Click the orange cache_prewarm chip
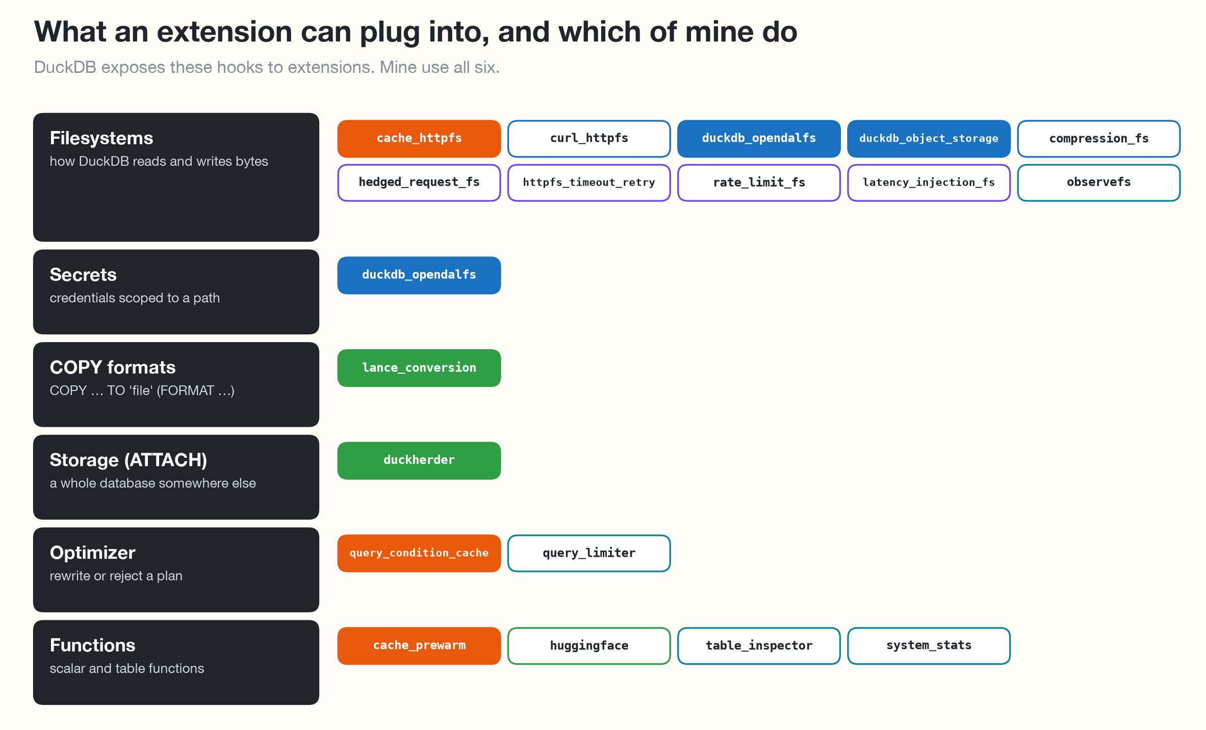This screenshot has width=1206, height=730. point(419,646)
